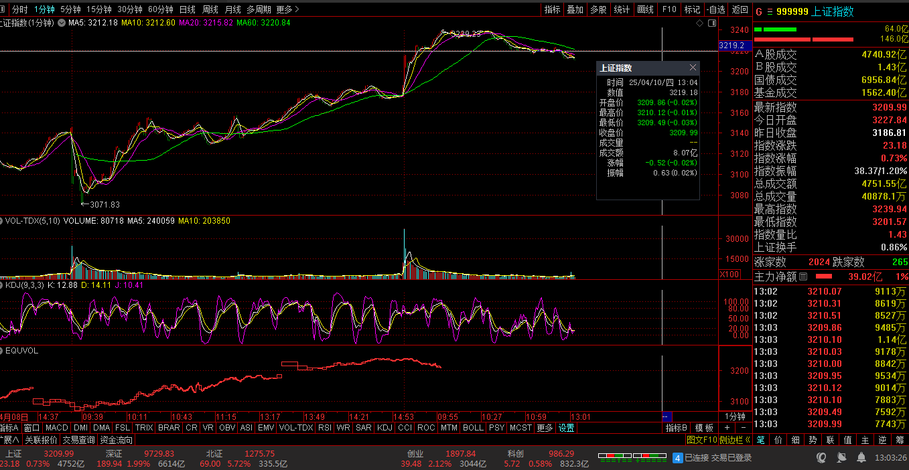Click the square icon above the price axis
This screenshot has width=909, height=470.
pos(711,23)
